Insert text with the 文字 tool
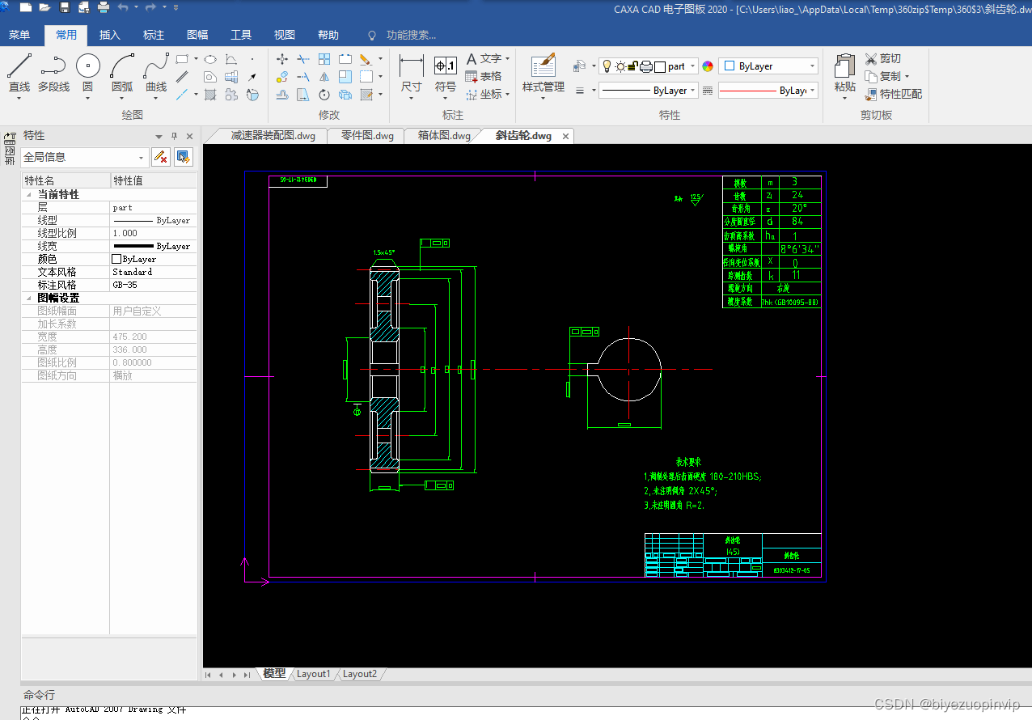This screenshot has width=1032, height=720. coord(484,59)
